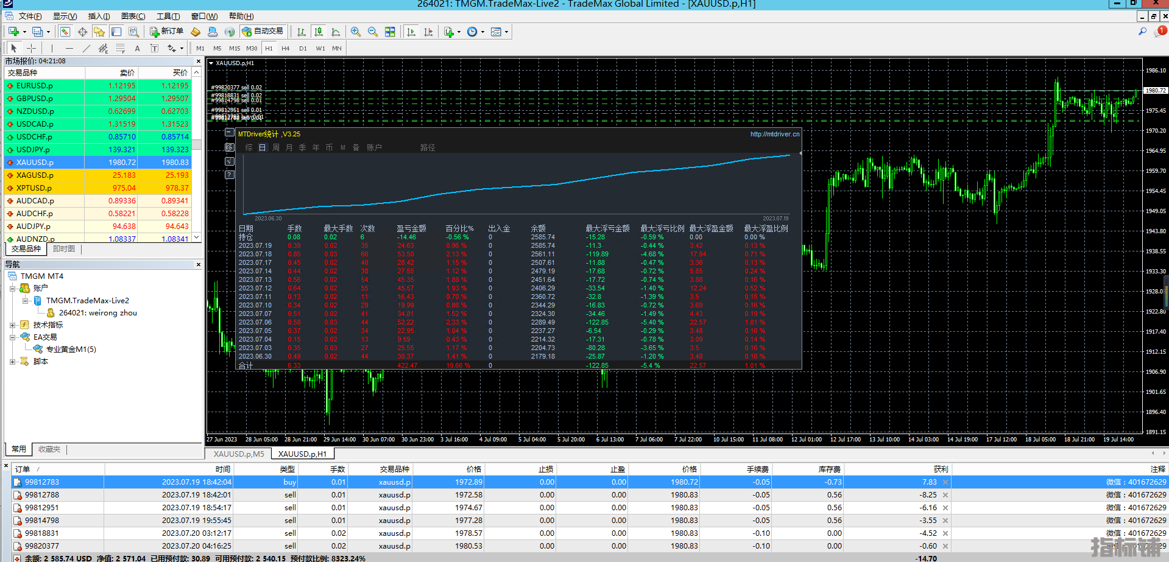Expand the 技术指标 tree node
The image size is (1169, 562).
click(13, 325)
